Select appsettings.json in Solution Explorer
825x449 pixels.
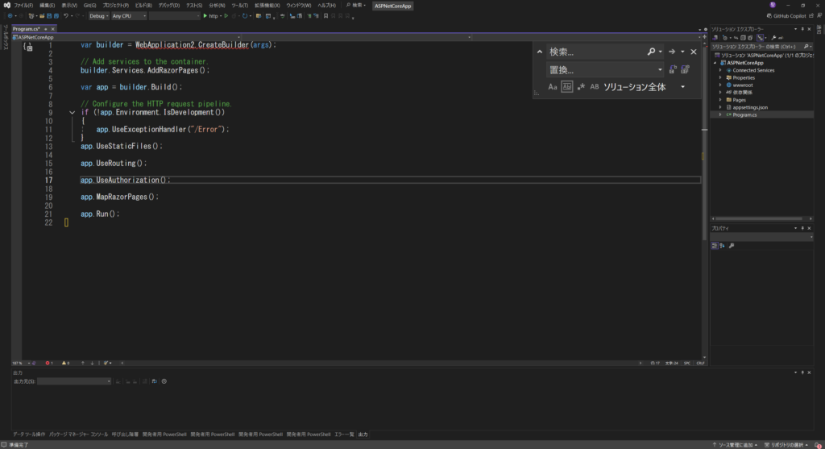(750, 107)
